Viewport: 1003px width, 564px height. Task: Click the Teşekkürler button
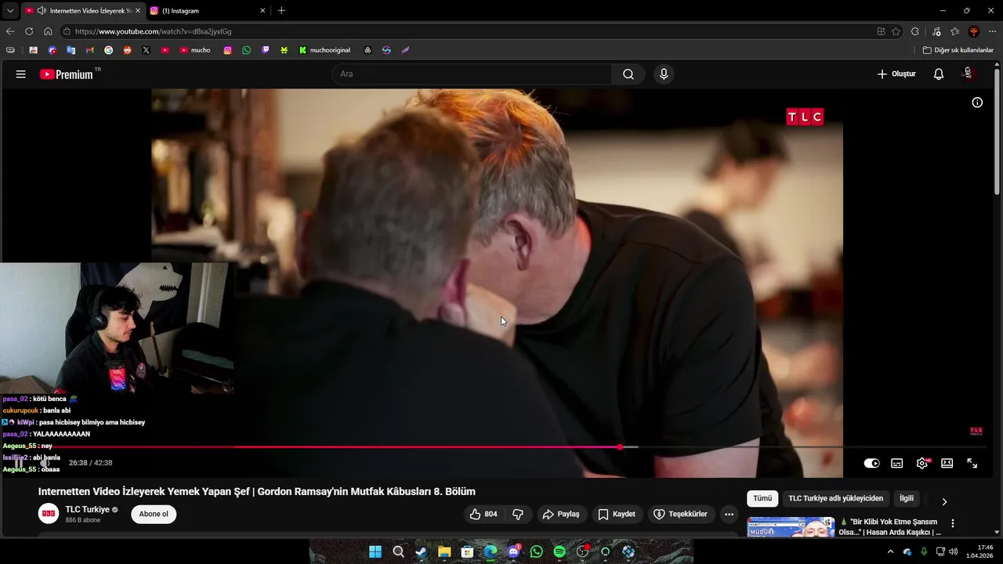[x=680, y=515]
